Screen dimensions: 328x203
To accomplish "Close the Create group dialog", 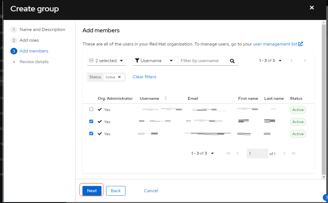I will [x=312, y=8].
